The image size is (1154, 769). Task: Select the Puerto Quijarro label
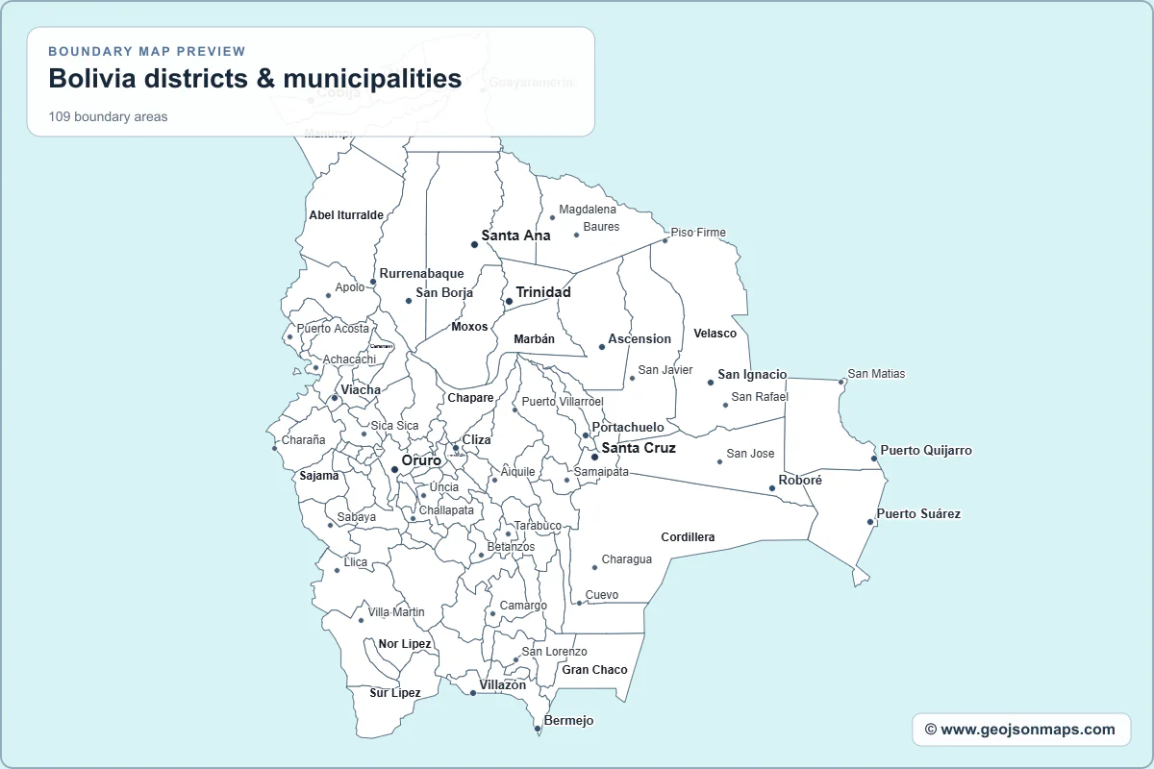coord(926,451)
